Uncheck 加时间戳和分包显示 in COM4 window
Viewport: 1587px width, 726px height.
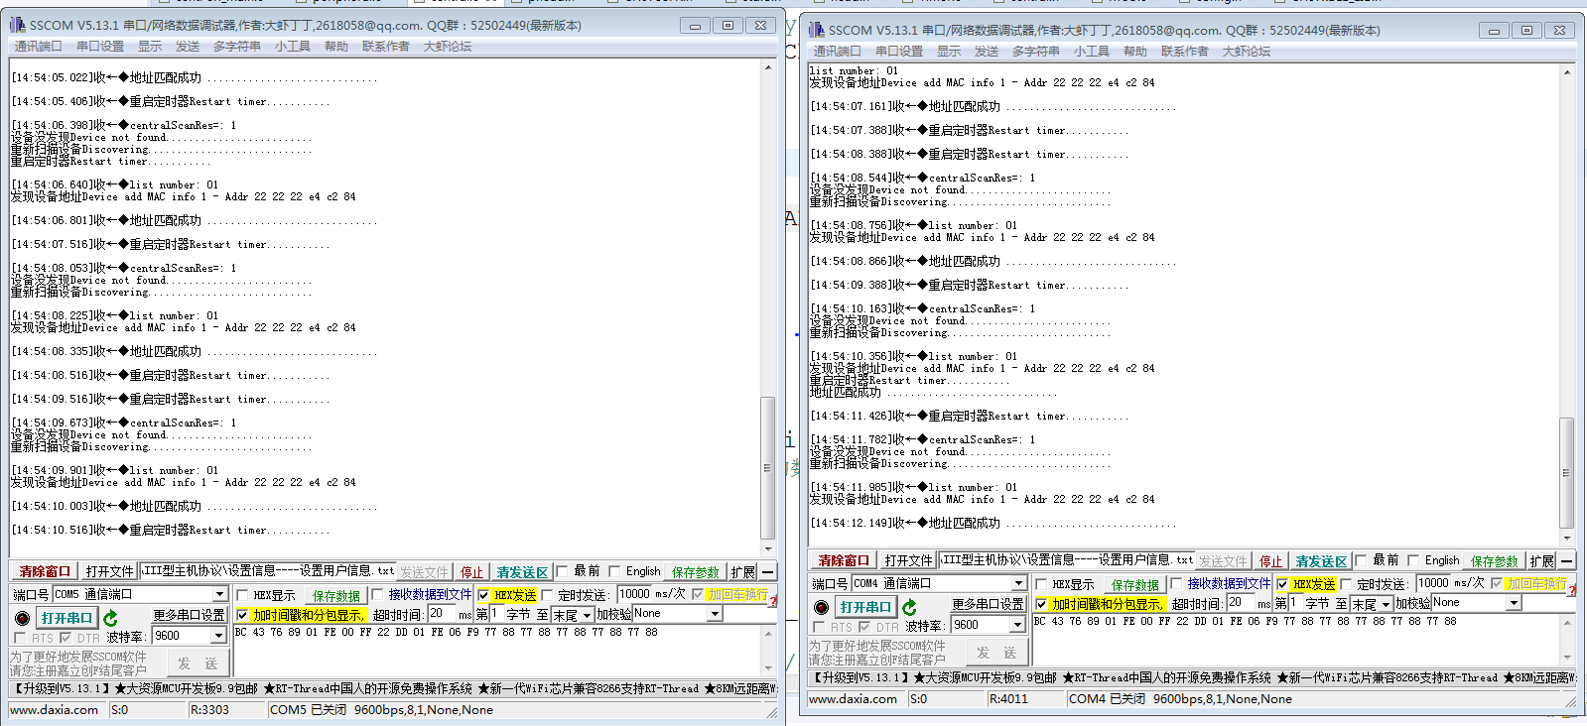[x=1041, y=604]
